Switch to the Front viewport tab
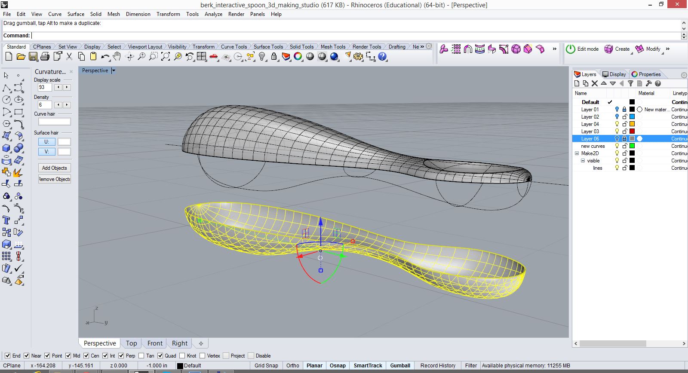The width and height of the screenshot is (688, 373). click(x=155, y=343)
